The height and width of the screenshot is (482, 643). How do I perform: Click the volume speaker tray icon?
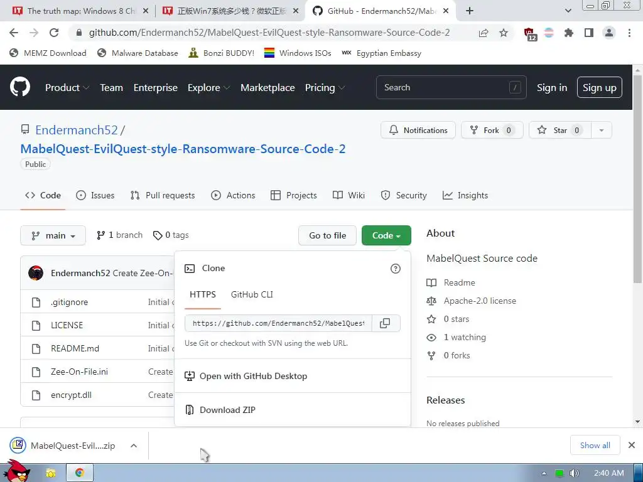tap(575, 473)
